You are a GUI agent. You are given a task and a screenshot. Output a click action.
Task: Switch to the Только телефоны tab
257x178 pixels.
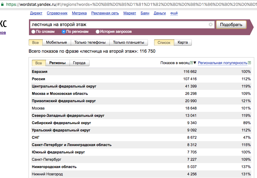coord(90,42)
